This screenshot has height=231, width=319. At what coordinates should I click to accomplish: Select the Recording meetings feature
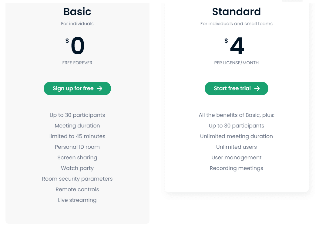tap(237, 168)
